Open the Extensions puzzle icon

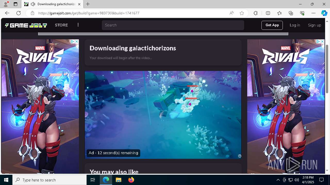tap(255, 13)
